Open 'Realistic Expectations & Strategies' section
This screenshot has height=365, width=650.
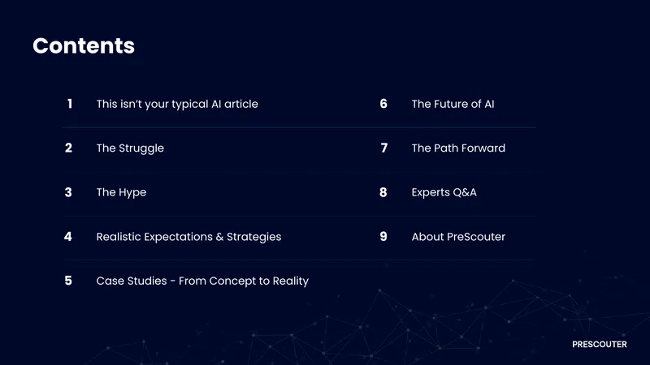[188, 237]
